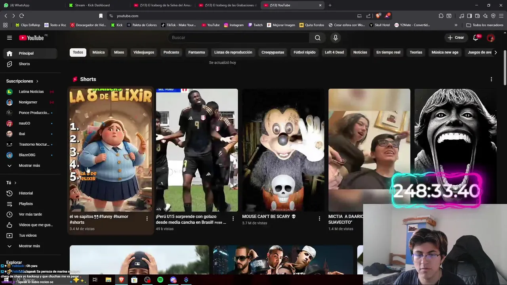Close the active YouTube browser tab
Screen dimensions: 507x285
pyautogui.click(x=320, y=5)
